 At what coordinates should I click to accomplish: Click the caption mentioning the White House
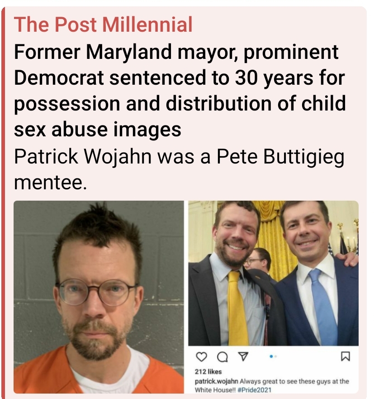(x=272, y=385)
